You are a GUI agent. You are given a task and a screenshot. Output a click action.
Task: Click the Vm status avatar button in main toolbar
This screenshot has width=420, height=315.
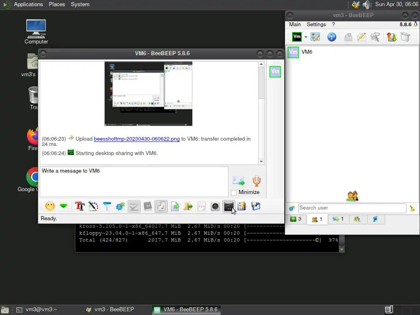(297, 37)
